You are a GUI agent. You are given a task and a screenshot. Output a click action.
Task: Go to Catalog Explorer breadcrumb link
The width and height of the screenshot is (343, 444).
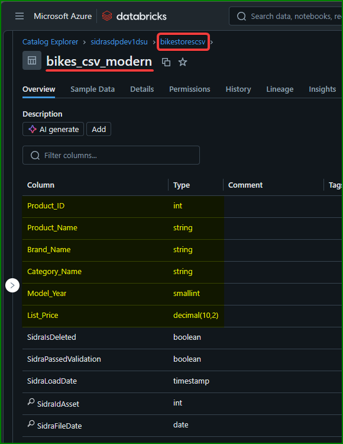pos(50,42)
